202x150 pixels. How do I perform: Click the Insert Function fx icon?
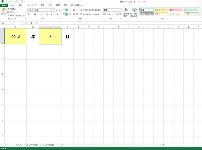tap(32, 23)
